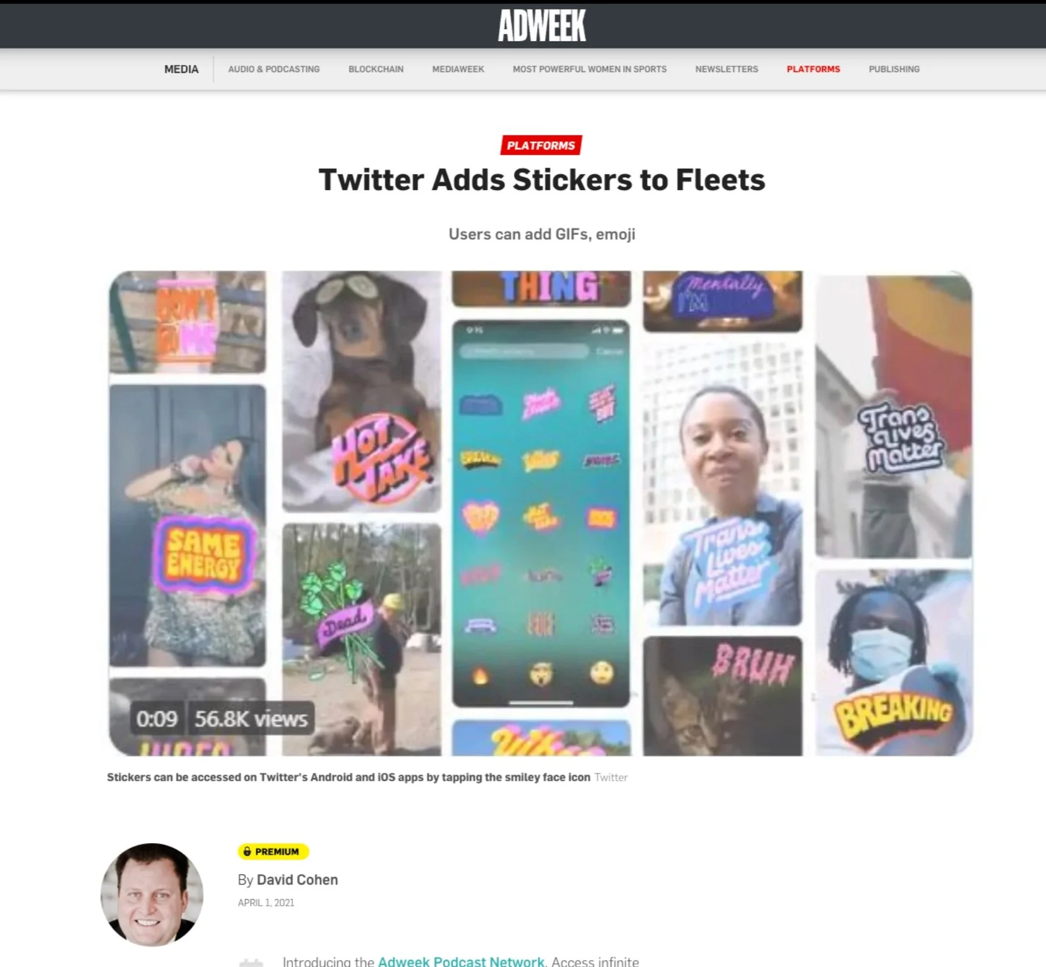The width and height of the screenshot is (1046, 967).
Task: Select the red Platforms nav tab
Action: tap(813, 69)
